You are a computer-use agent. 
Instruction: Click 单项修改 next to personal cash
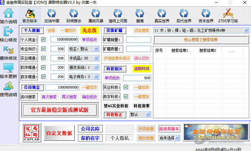(x=90, y=40)
